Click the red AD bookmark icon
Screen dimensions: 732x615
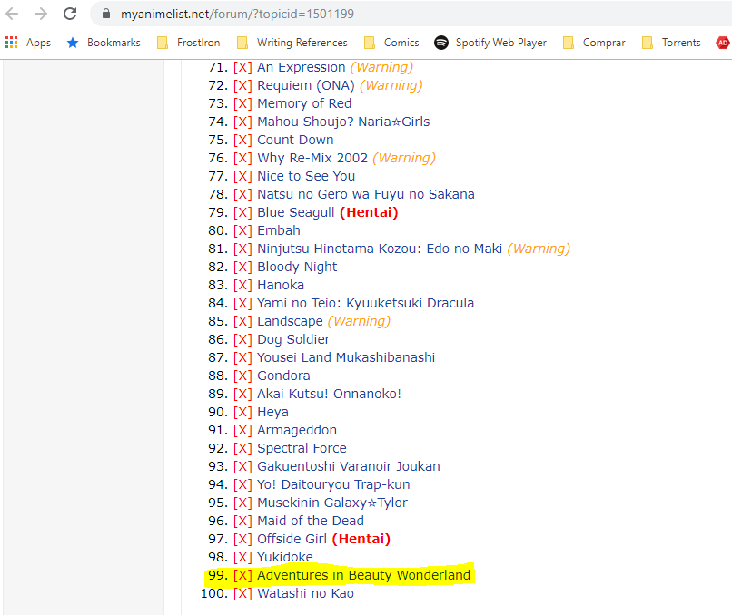point(723,43)
